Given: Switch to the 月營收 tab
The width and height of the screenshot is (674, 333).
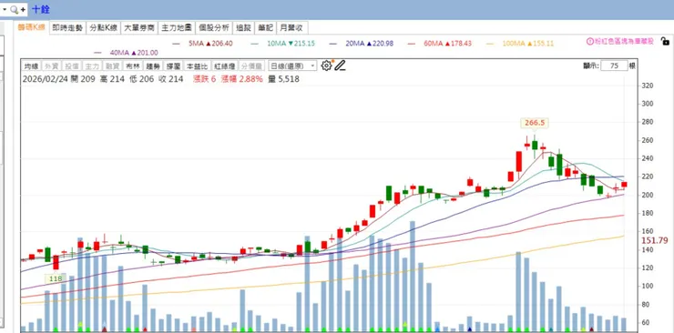Looking at the screenshot, I should pos(291,28).
